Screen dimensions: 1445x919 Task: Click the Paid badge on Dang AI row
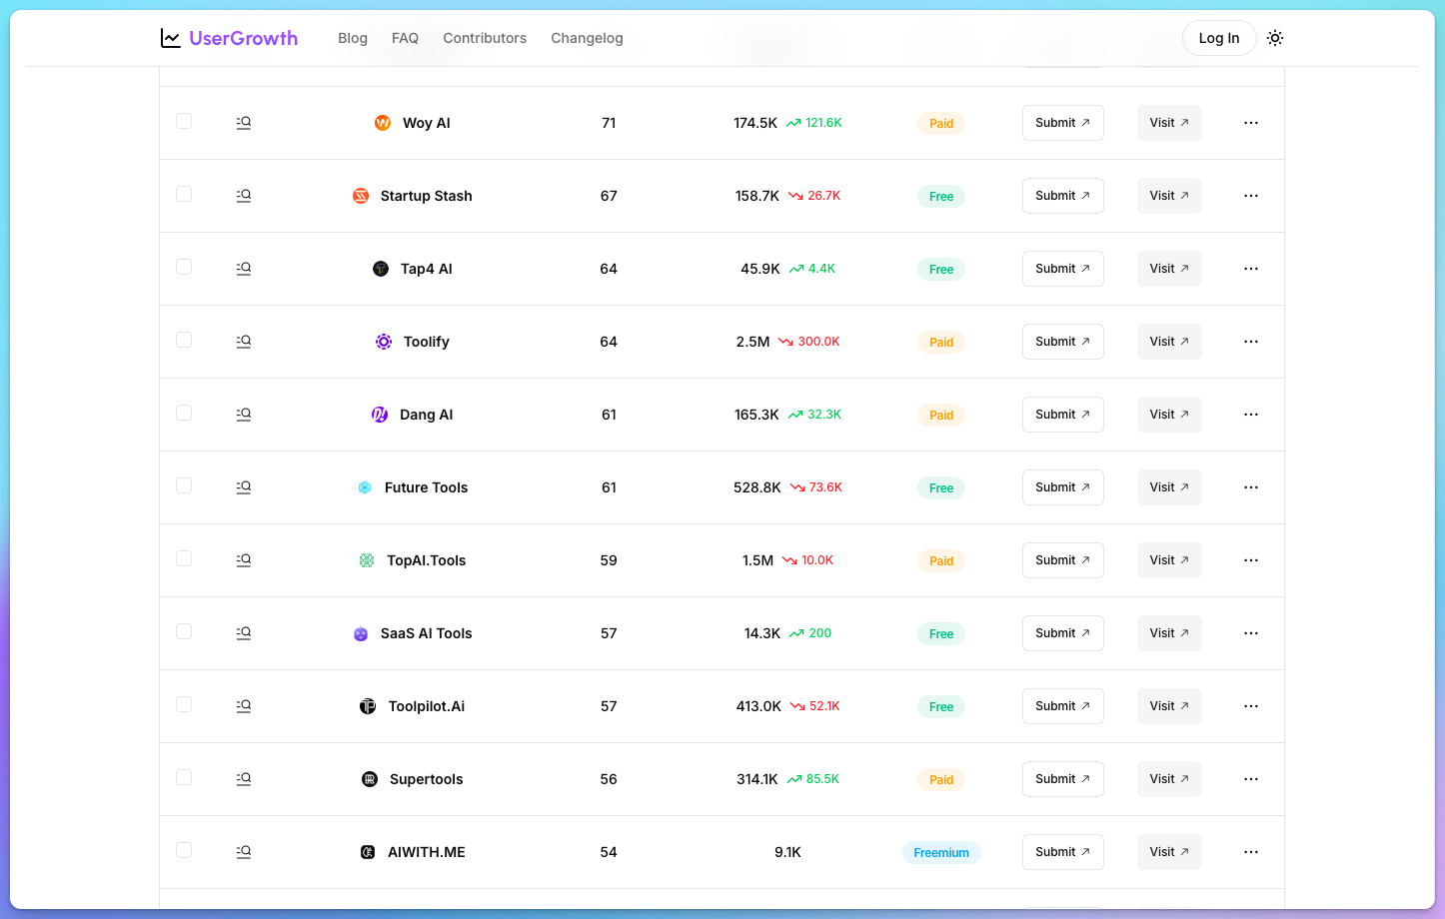point(941,416)
